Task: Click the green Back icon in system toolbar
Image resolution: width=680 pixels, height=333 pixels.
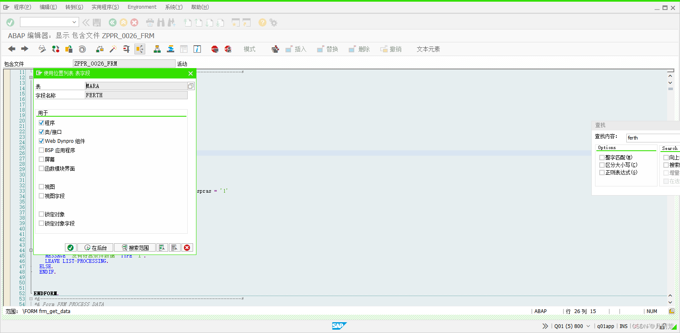Action: pyautogui.click(x=112, y=22)
